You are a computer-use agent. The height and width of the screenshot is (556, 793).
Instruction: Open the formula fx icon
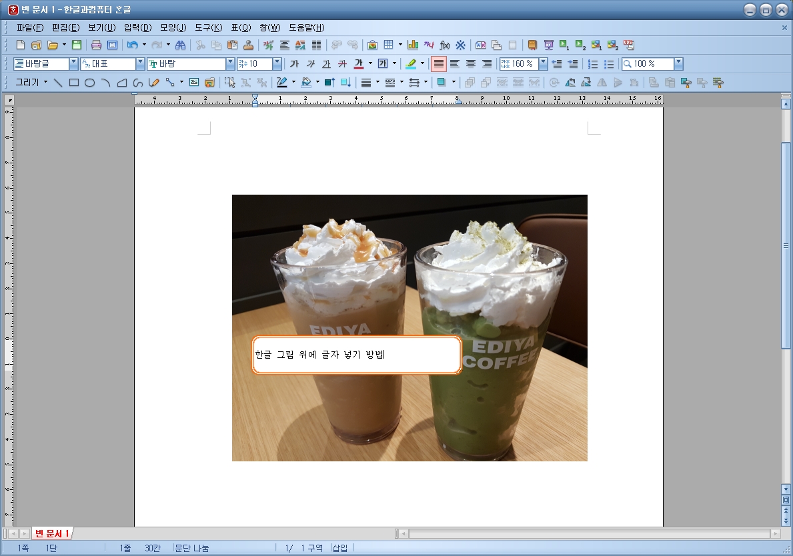[445, 45]
